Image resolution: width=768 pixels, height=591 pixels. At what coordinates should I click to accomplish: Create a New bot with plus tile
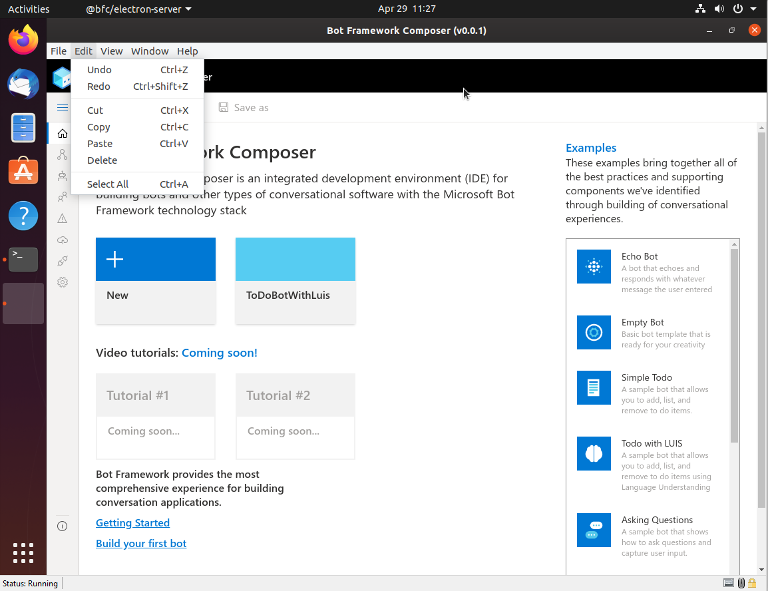pyautogui.click(x=156, y=281)
